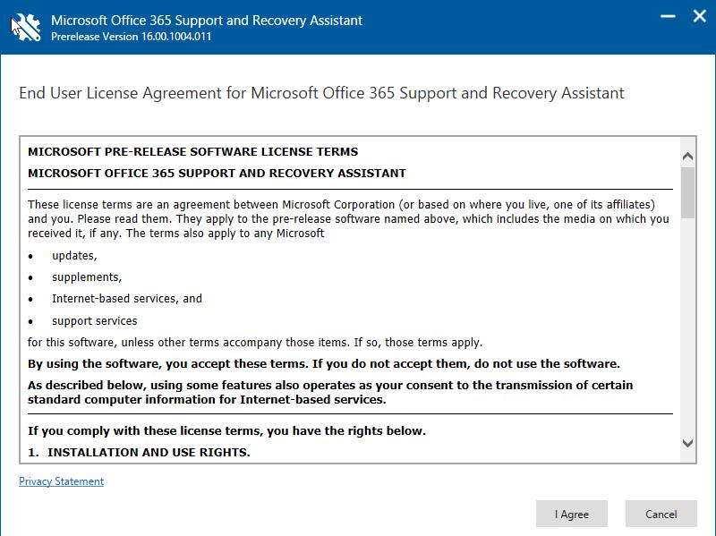Image resolution: width=716 pixels, height=536 pixels.
Task: Close the Support and Recovery Assistant window
Action: tap(698, 17)
